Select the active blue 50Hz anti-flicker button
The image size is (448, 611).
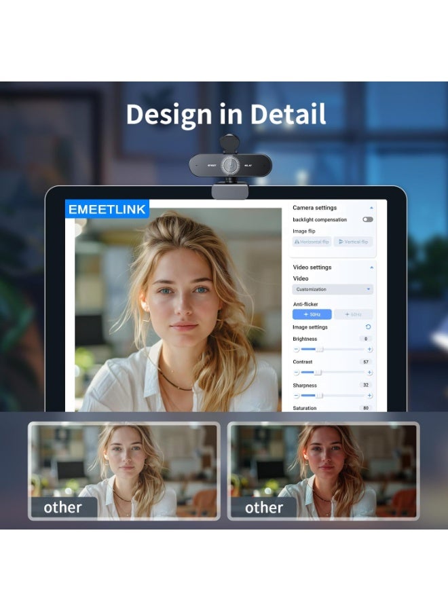[312, 314]
